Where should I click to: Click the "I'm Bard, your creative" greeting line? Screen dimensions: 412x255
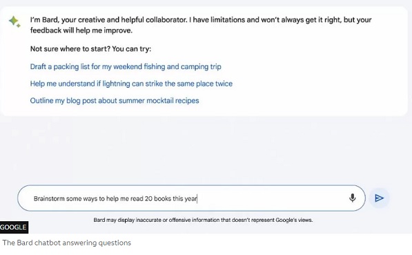[x=201, y=20]
